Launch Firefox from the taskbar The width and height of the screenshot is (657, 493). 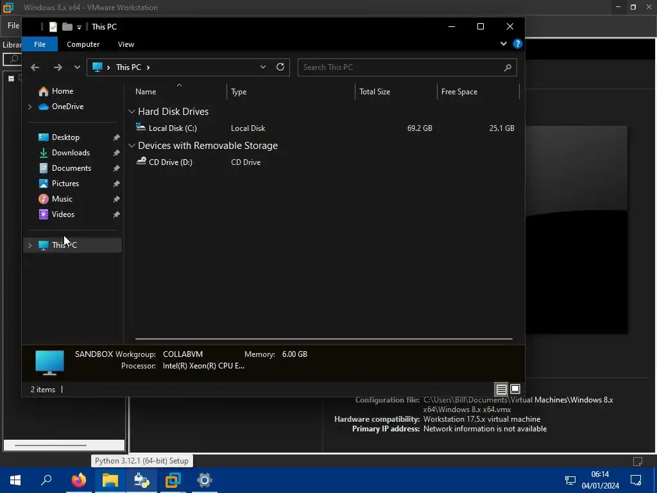[78, 480]
